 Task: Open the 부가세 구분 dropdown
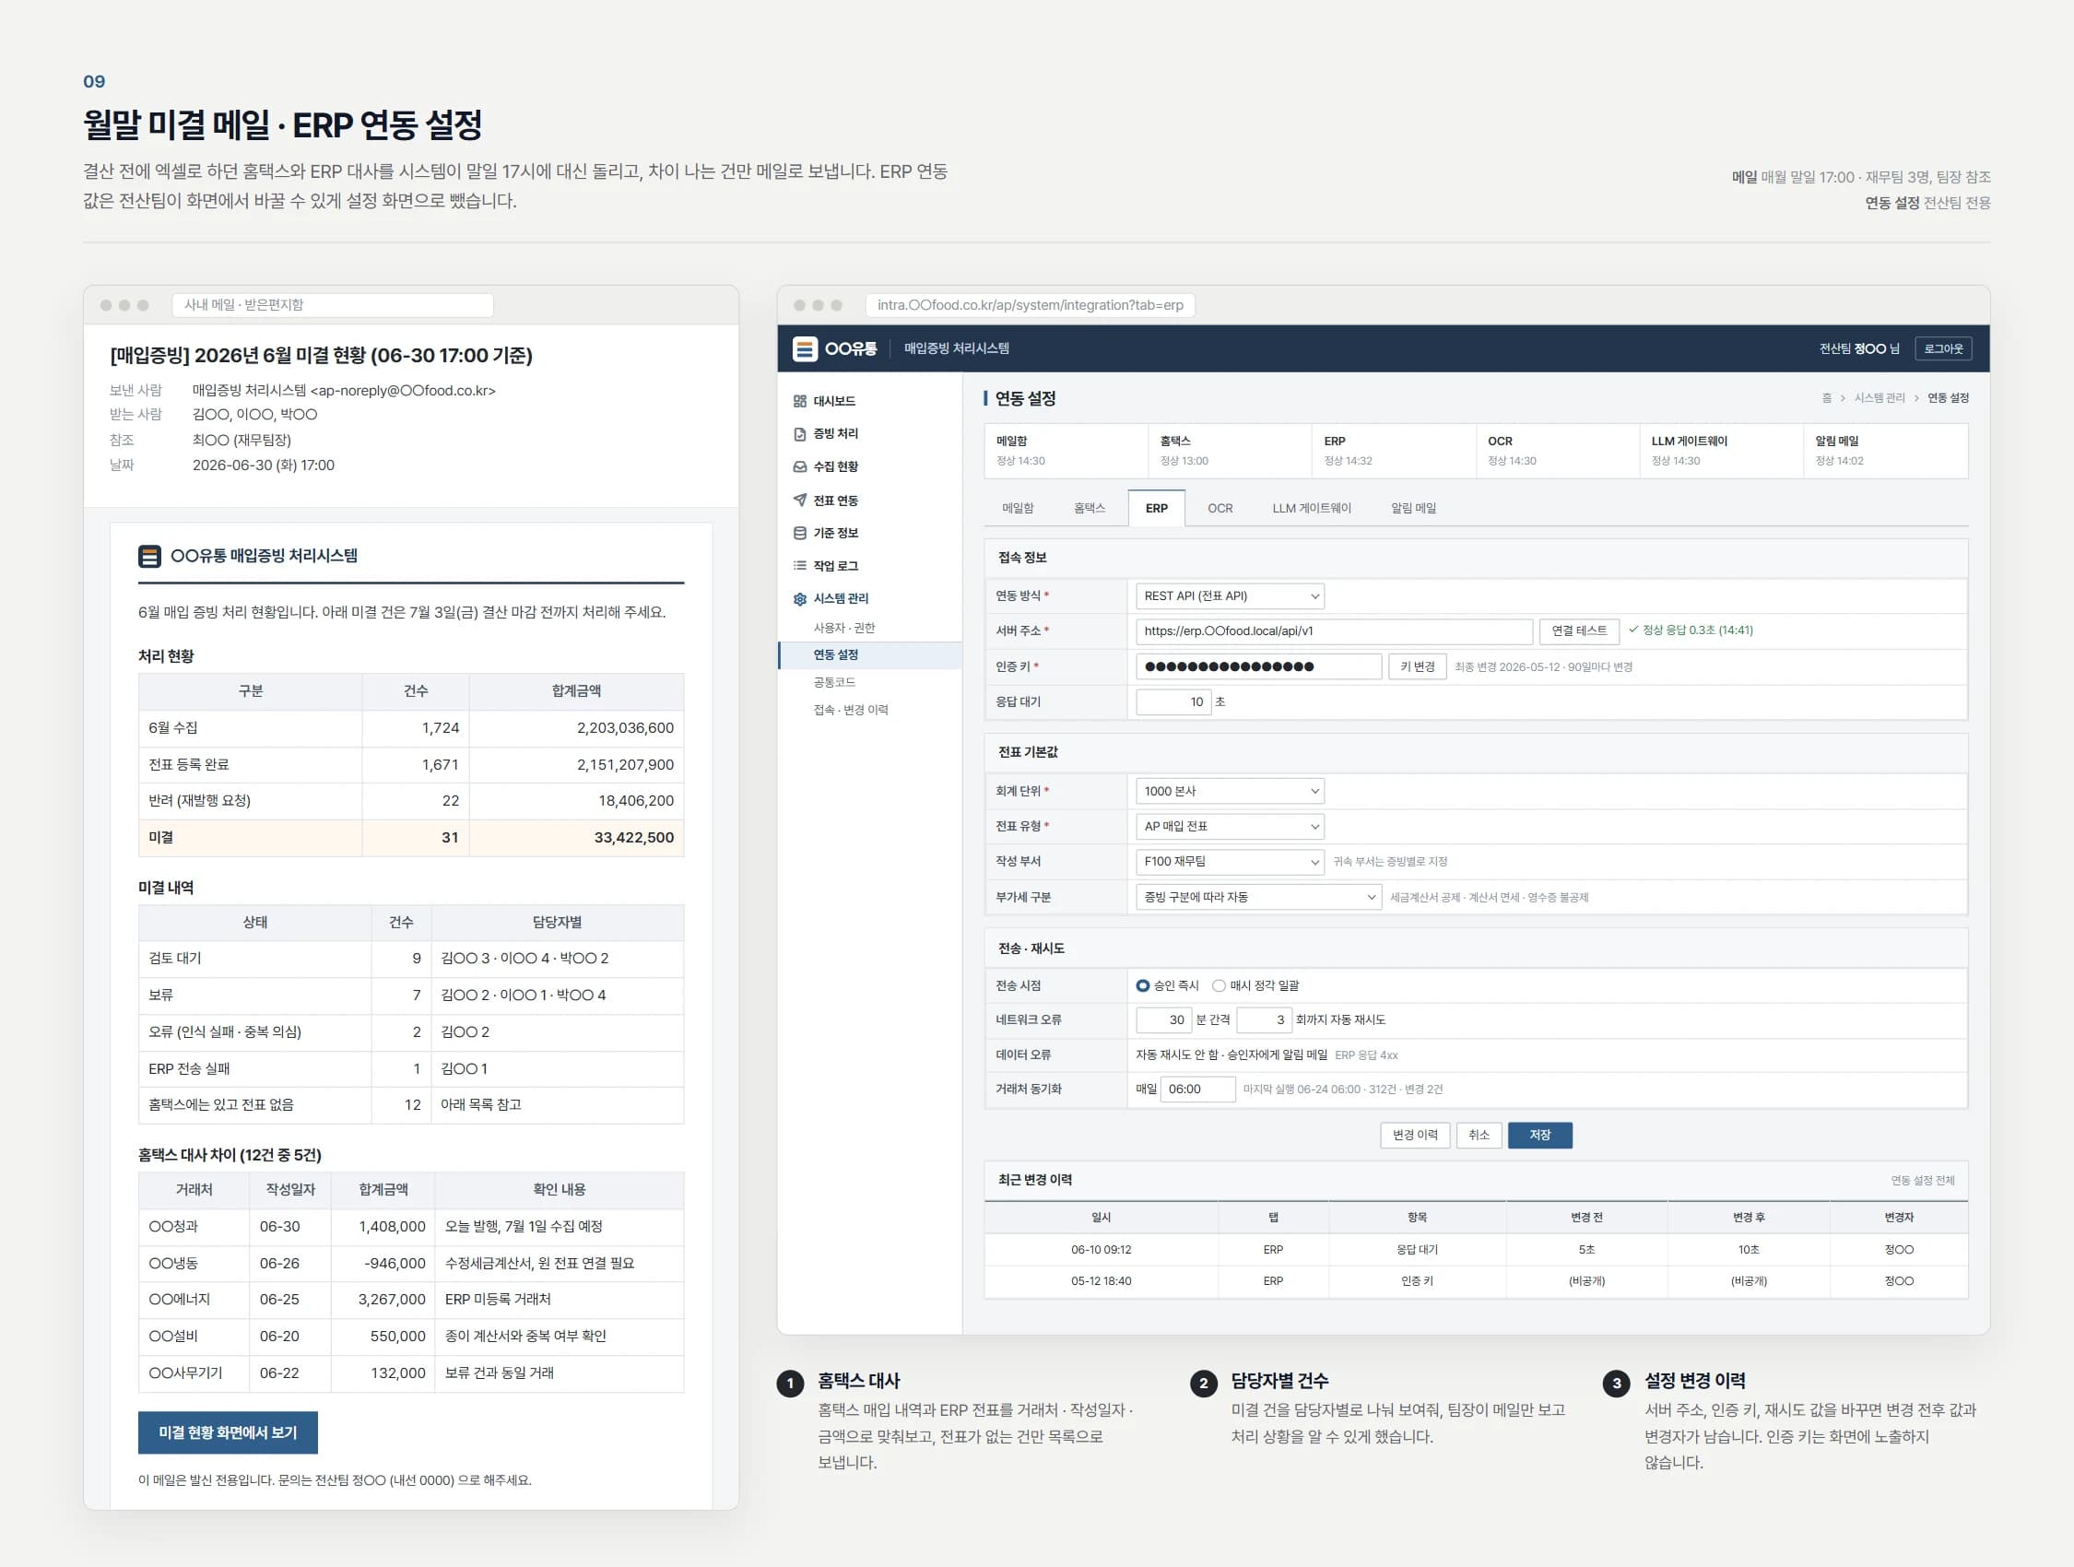point(1258,898)
